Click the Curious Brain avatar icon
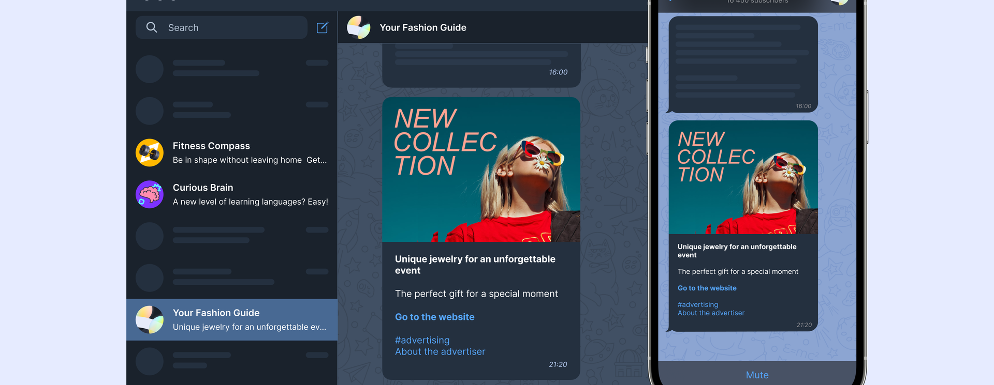Image resolution: width=994 pixels, height=385 pixels. click(x=150, y=194)
